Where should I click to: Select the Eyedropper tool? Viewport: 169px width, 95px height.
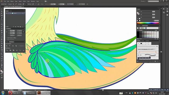coord(2,52)
